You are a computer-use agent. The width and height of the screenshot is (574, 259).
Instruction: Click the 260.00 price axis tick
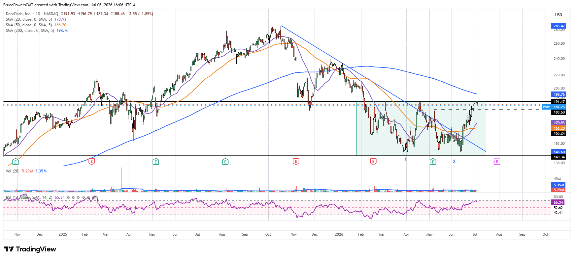(x=559, y=43)
